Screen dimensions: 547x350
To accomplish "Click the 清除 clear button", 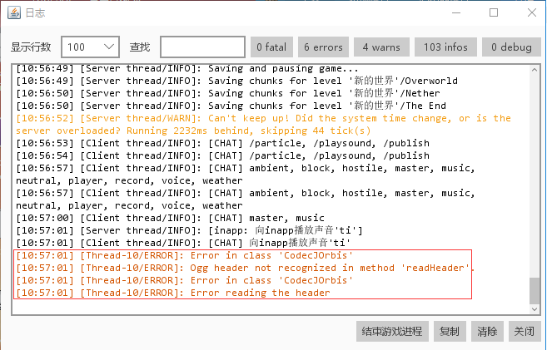I will (487, 331).
